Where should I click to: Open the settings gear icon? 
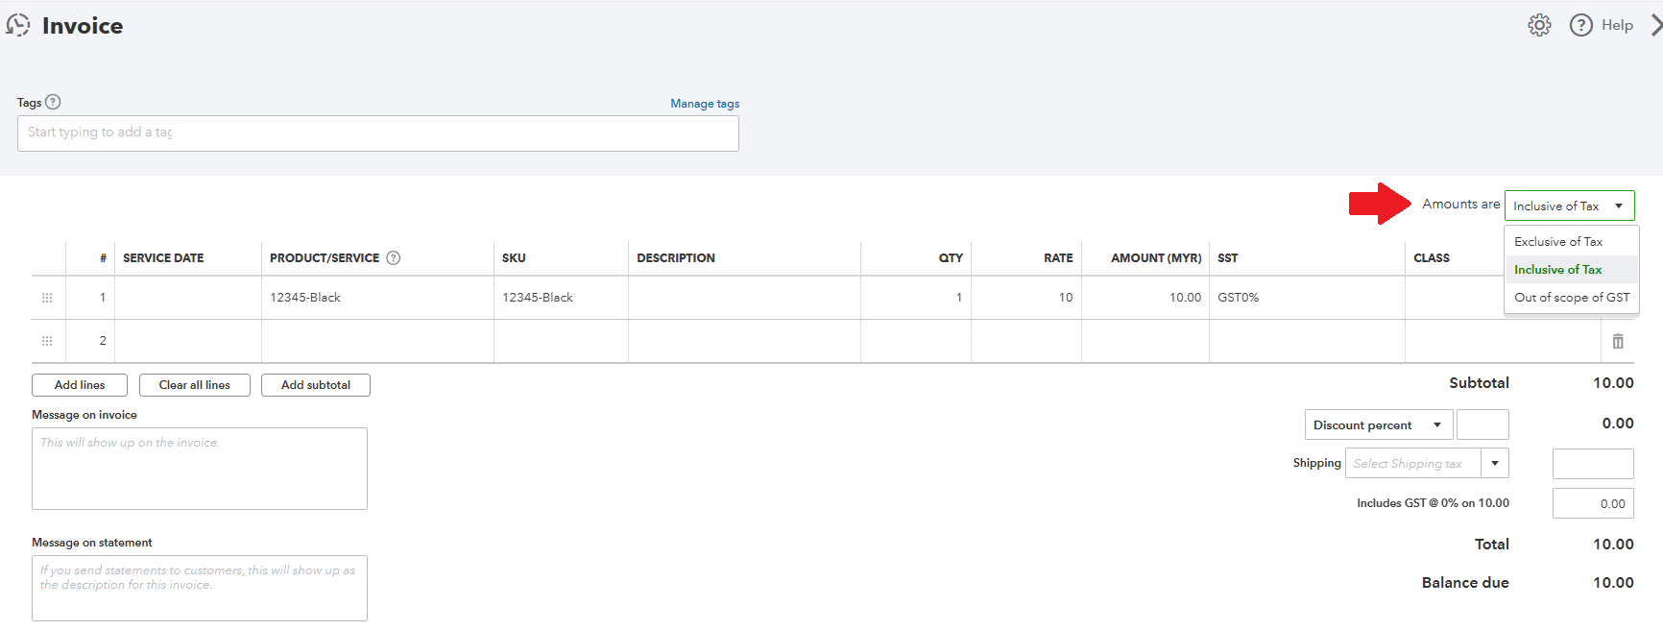[1539, 25]
